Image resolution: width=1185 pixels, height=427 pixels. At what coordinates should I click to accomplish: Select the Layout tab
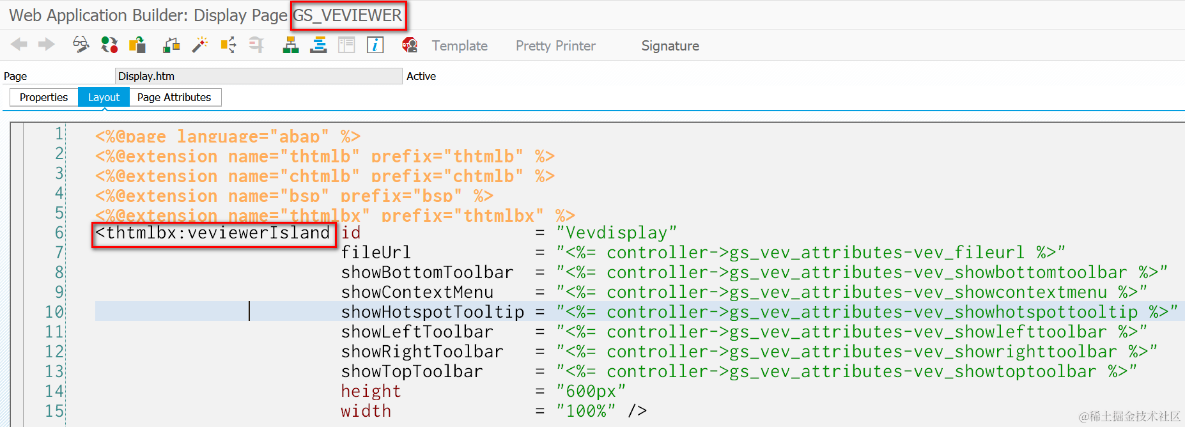pyautogui.click(x=104, y=97)
